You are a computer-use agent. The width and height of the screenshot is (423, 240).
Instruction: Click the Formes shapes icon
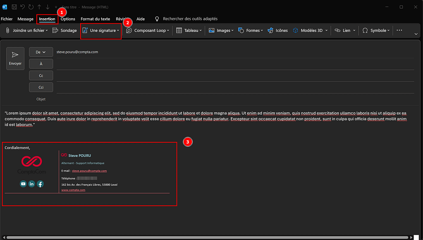click(241, 31)
